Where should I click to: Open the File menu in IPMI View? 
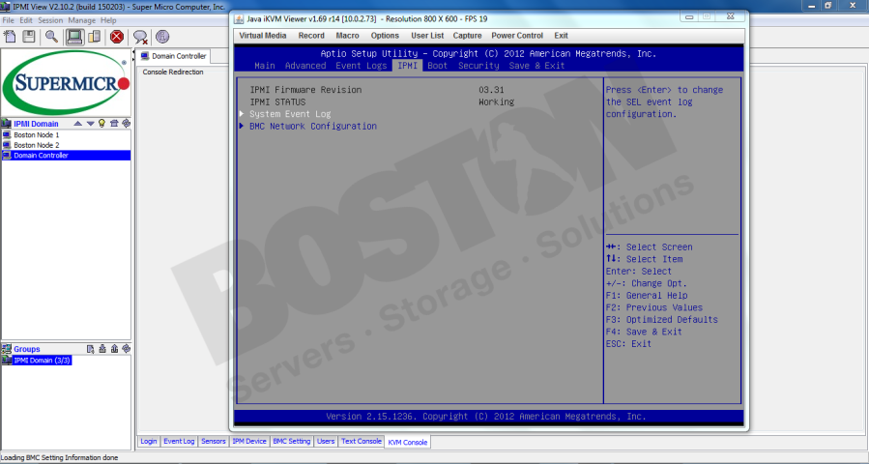[x=9, y=20]
